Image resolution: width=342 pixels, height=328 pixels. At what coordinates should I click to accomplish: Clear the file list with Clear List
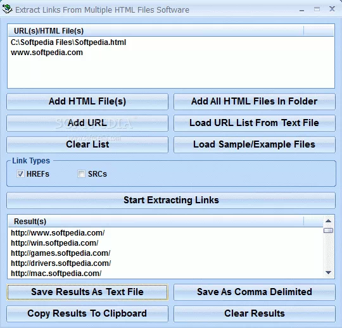(x=87, y=144)
